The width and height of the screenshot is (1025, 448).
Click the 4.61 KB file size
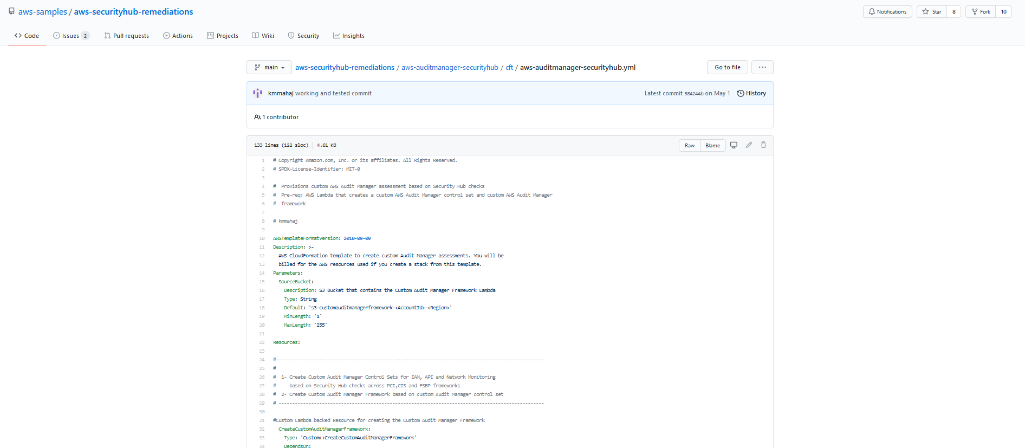click(326, 145)
